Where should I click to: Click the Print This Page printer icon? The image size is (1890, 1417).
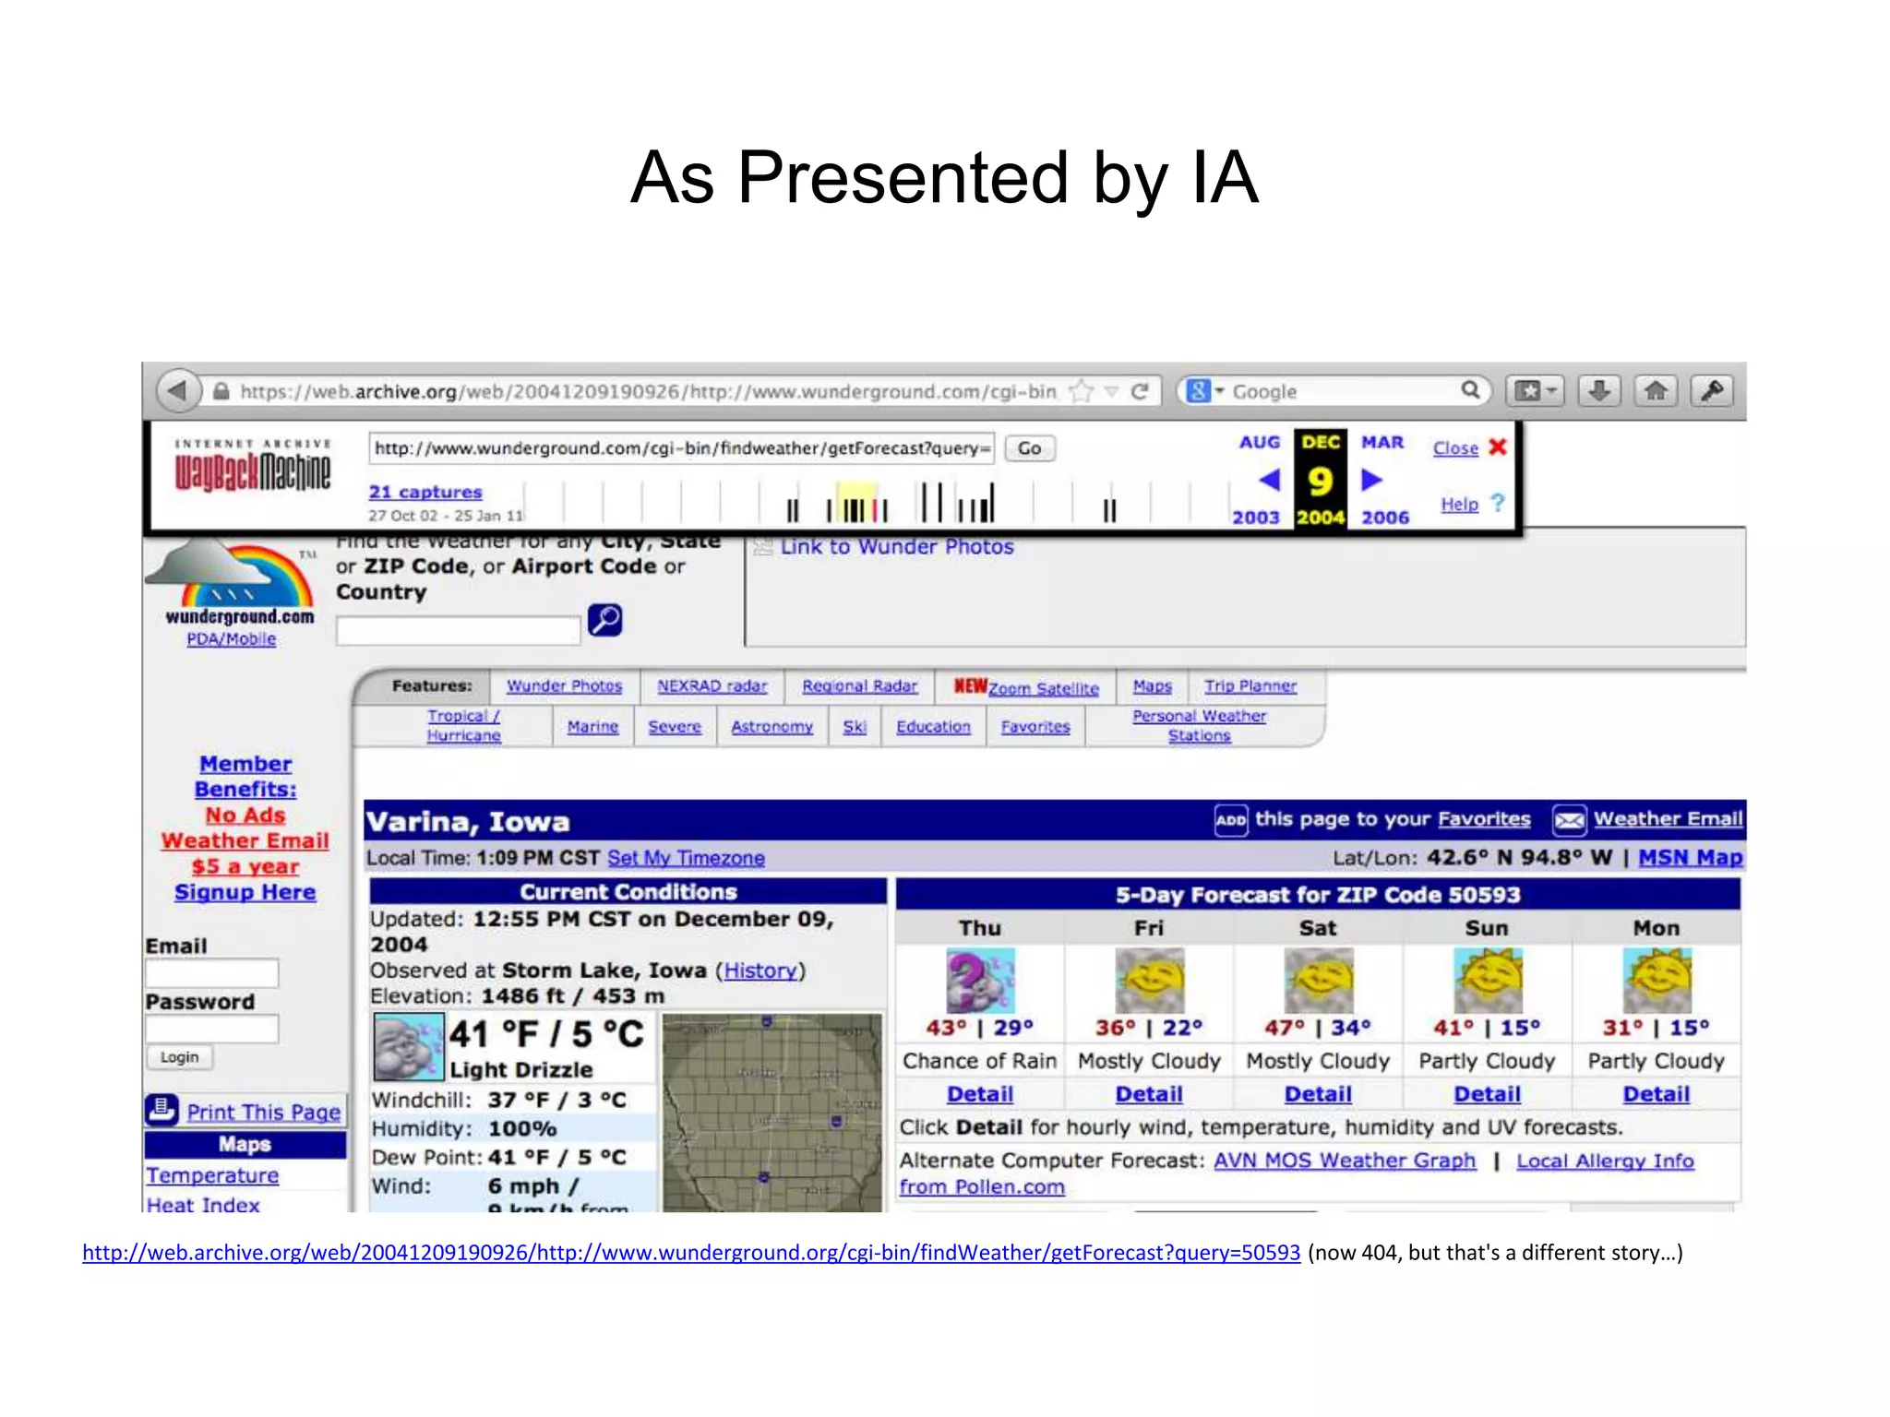pos(161,1109)
